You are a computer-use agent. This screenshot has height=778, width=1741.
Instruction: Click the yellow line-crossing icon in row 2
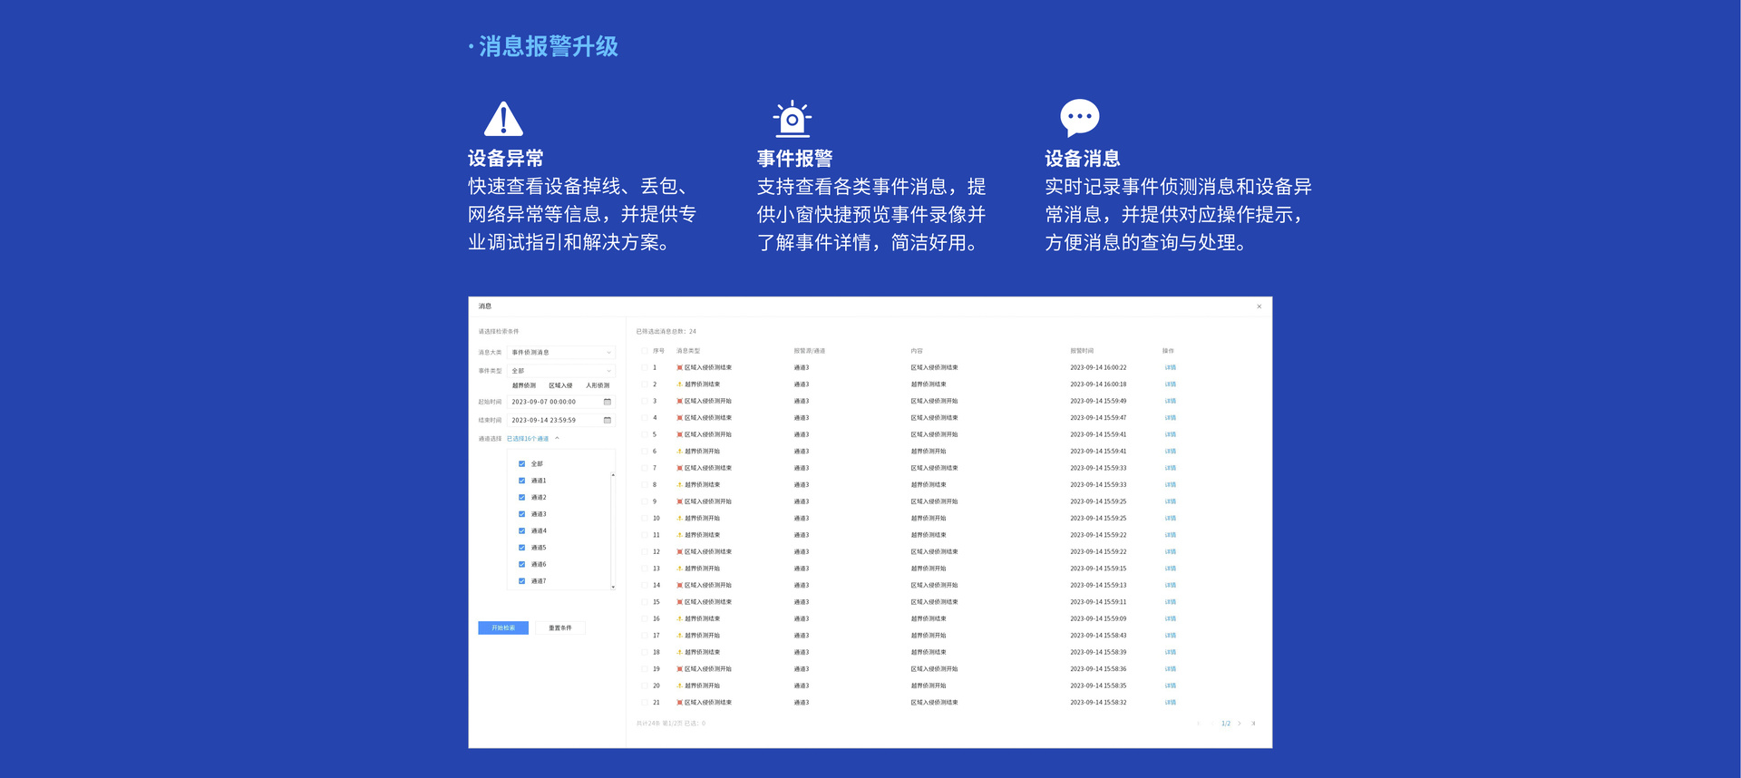pos(679,384)
